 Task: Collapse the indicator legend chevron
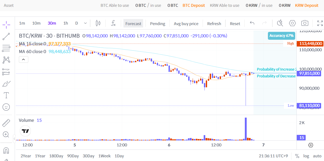23,60
